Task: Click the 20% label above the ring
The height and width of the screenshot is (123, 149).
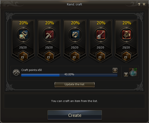Action: [75, 23]
